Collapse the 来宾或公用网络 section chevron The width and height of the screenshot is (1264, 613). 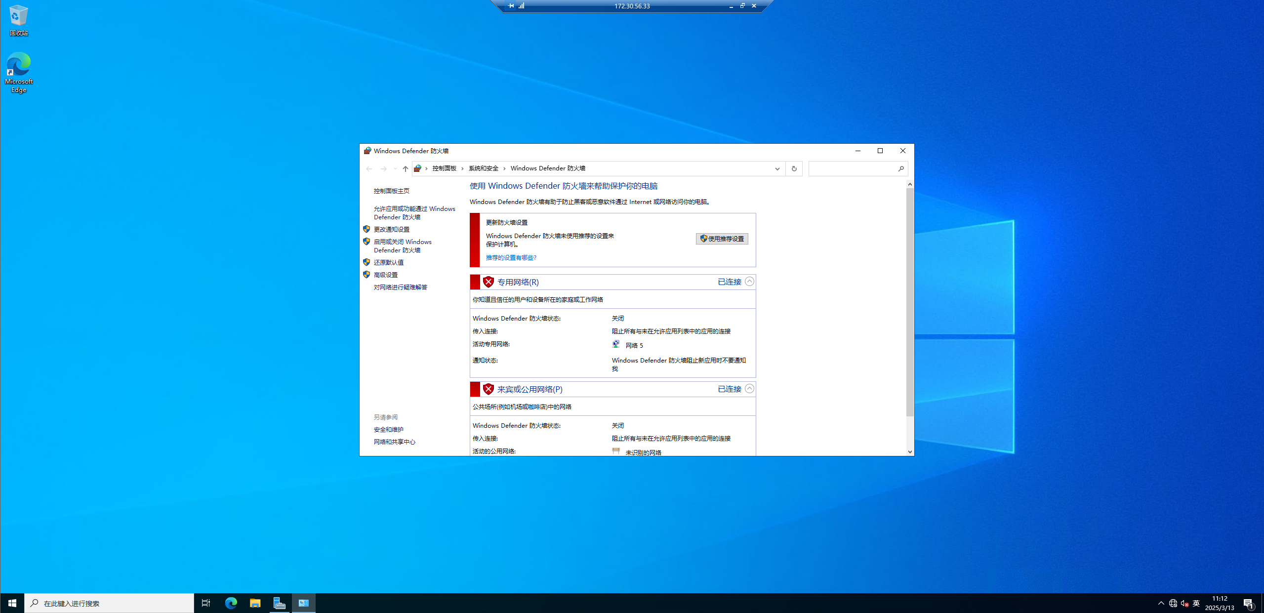tap(749, 389)
